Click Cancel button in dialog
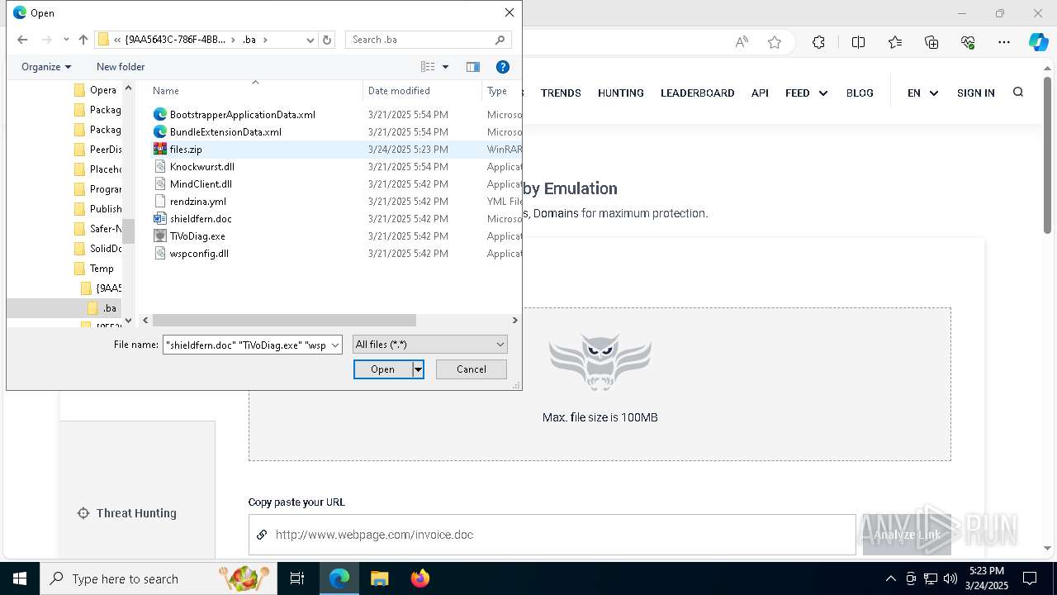The height and width of the screenshot is (595, 1057). (472, 369)
